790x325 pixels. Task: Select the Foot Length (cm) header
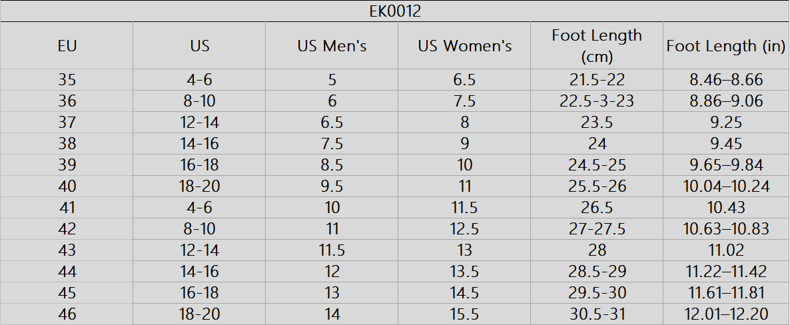(597, 45)
